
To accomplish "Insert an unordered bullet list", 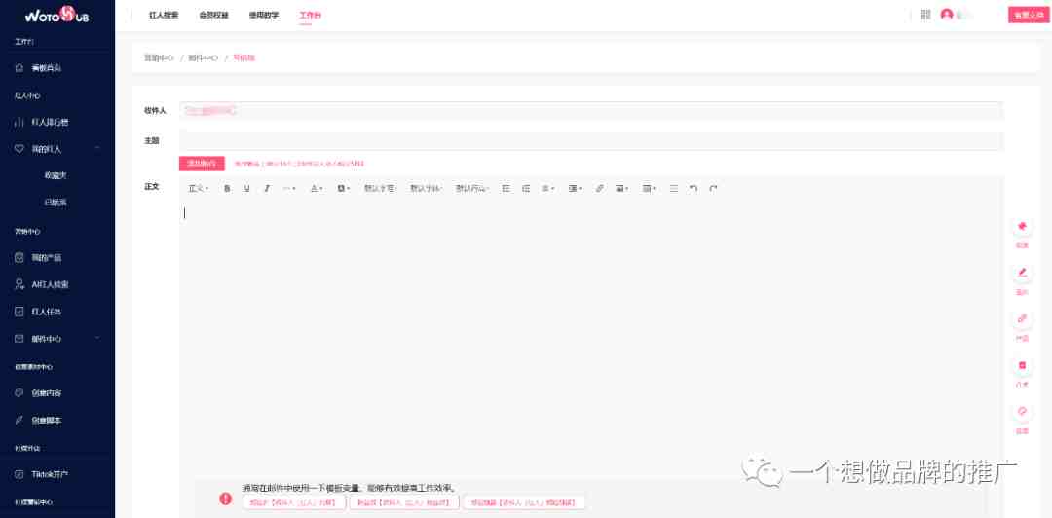I will point(506,189).
